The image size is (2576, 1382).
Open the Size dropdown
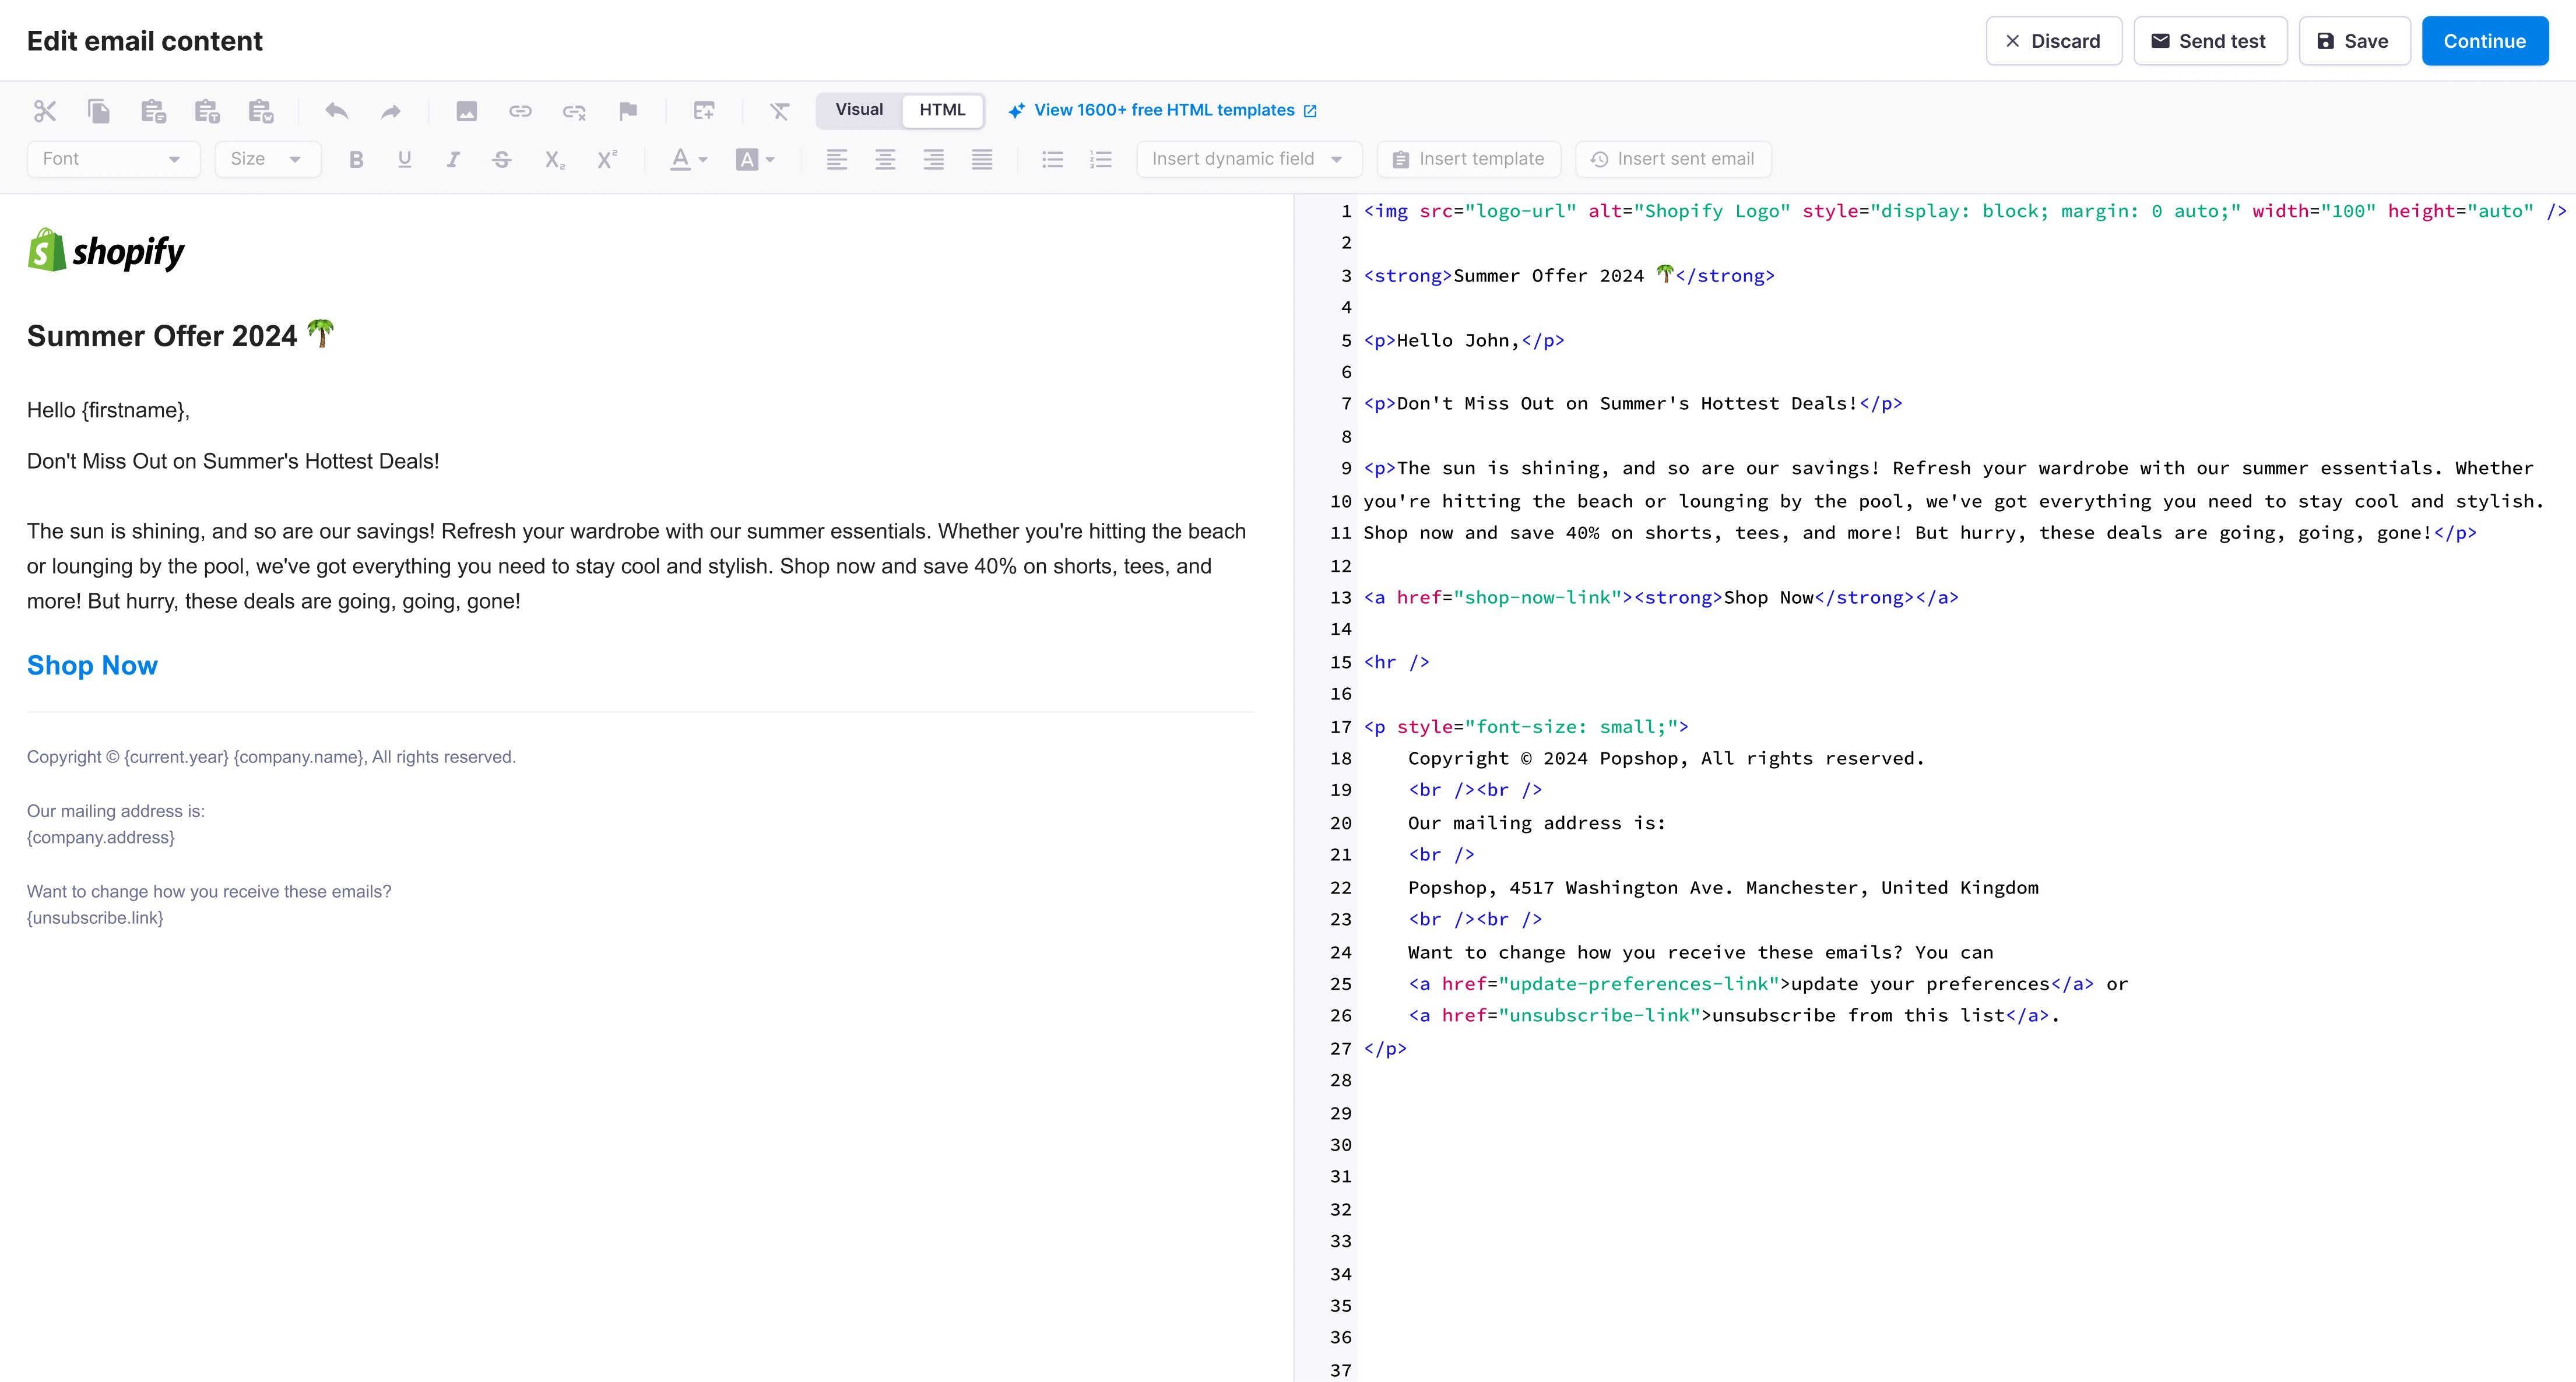(268, 159)
